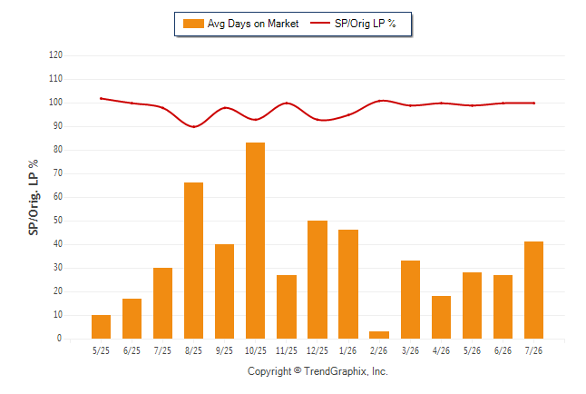Click the 12/25 orange bar
Viewport: 586px width, 394px height.
(x=317, y=280)
